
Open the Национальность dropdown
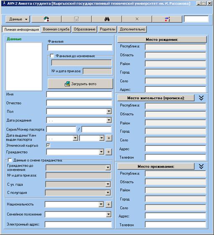[x=101, y=204]
